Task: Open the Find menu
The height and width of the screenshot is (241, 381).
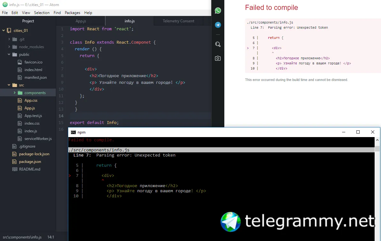Action: tap(57, 13)
